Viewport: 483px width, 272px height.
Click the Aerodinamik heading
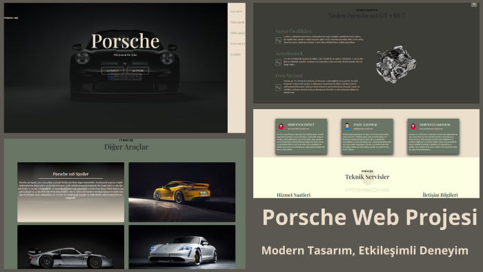(x=289, y=53)
